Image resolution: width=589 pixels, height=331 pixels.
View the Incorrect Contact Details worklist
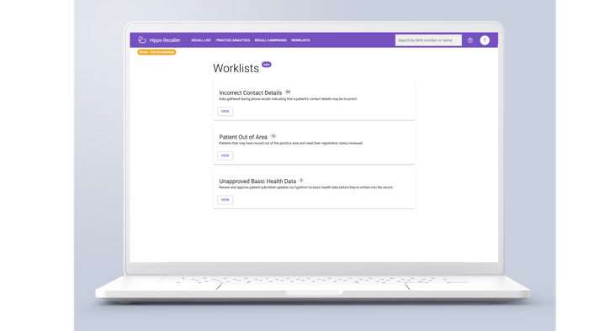point(225,112)
